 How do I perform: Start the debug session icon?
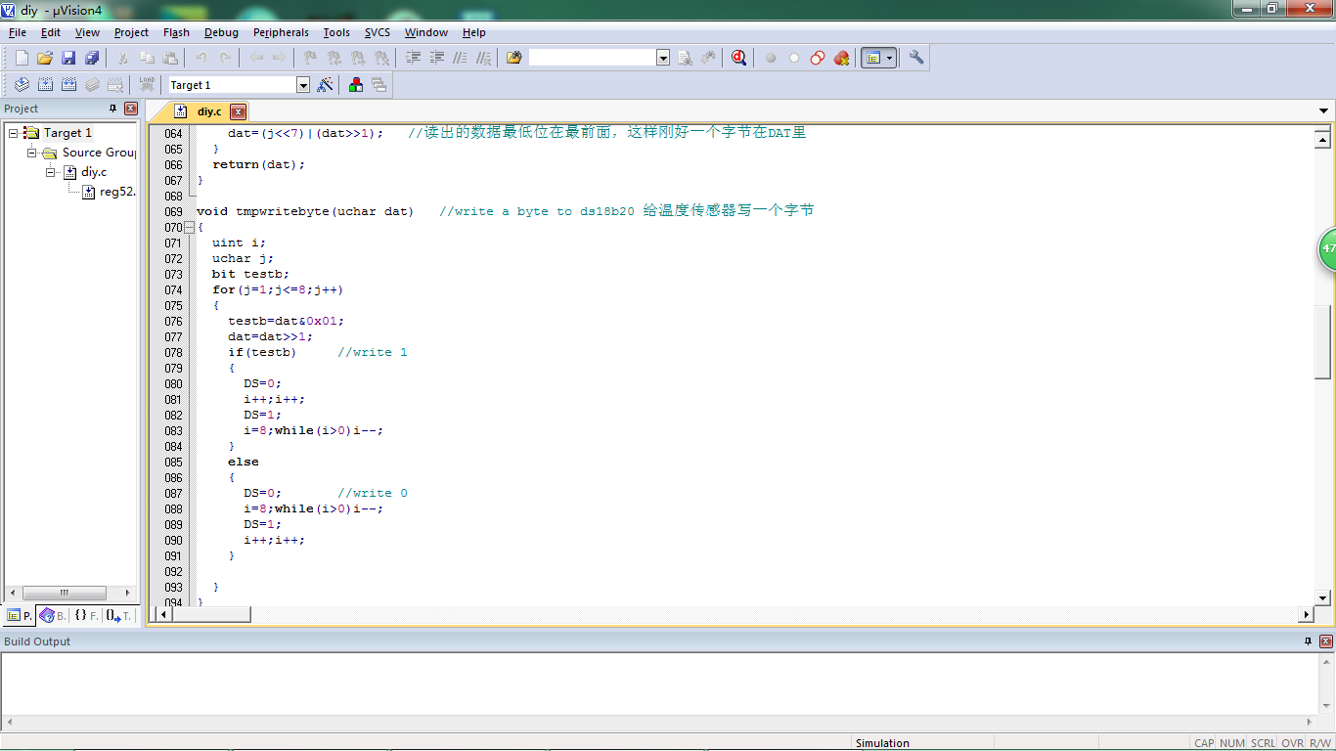click(x=739, y=58)
